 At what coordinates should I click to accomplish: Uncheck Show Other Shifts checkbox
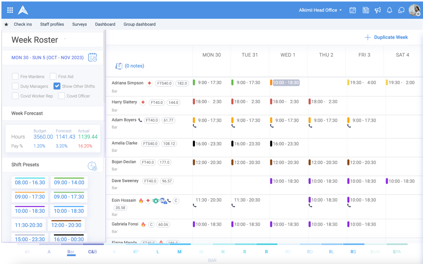click(x=57, y=86)
